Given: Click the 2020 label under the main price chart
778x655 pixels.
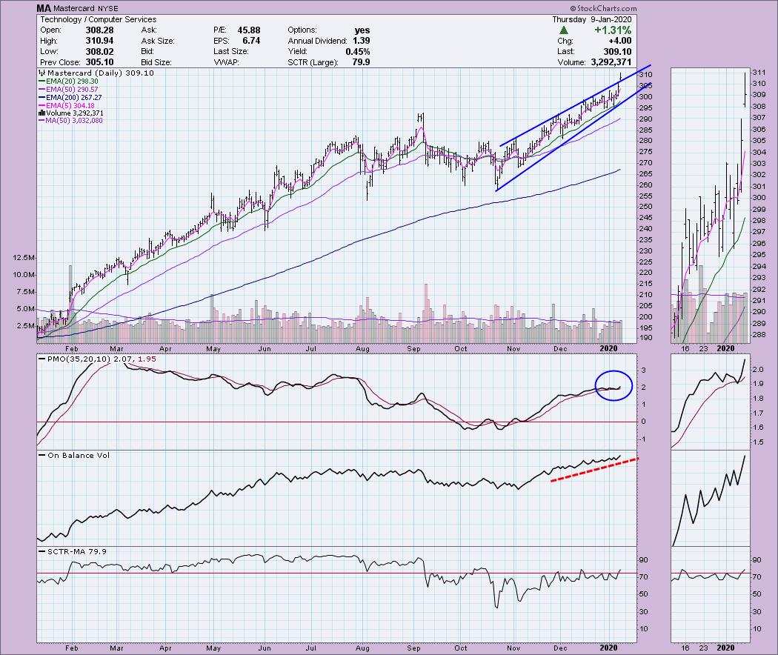Looking at the screenshot, I should pos(609,349).
